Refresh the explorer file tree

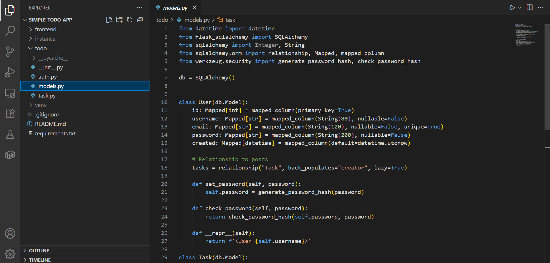coord(130,20)
